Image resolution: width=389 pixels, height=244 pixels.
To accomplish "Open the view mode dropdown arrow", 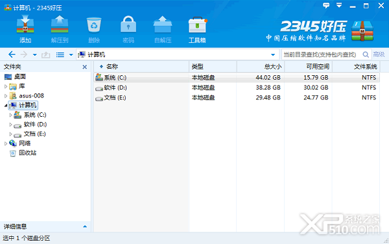I will pyautogui.click(x=71, y=55).
